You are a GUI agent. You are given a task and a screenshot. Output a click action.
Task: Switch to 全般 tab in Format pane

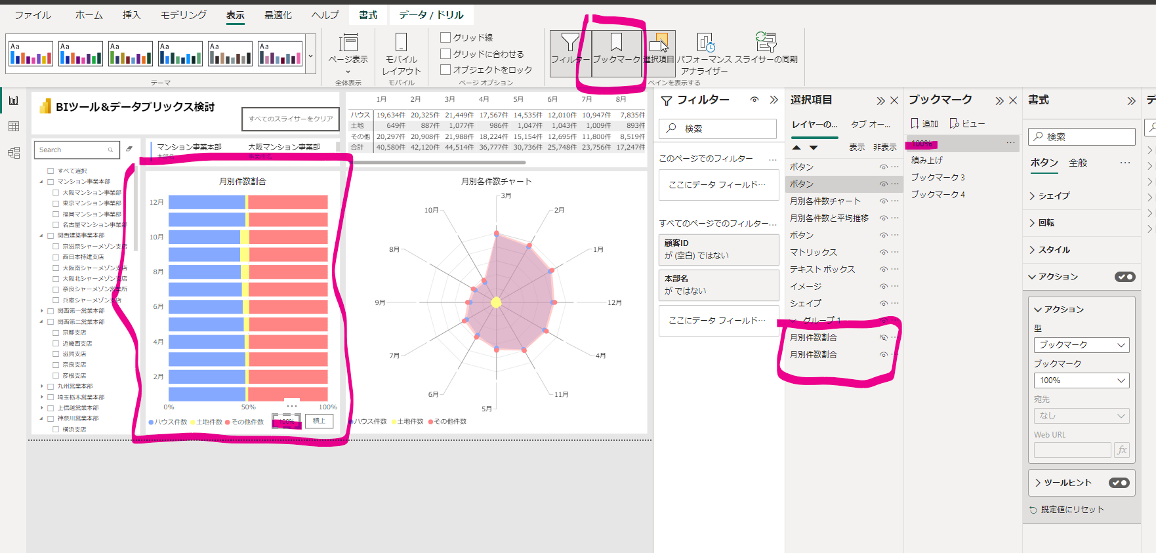(x=1078, y=163)
